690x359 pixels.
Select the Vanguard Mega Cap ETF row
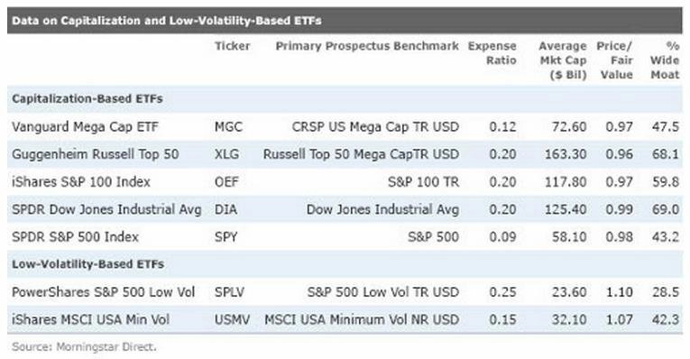(345, 126)
